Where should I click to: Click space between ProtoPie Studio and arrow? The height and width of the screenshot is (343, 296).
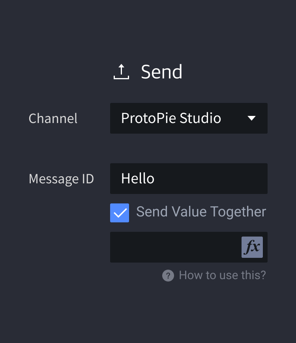pyautogui.click(x=234, y=118)
